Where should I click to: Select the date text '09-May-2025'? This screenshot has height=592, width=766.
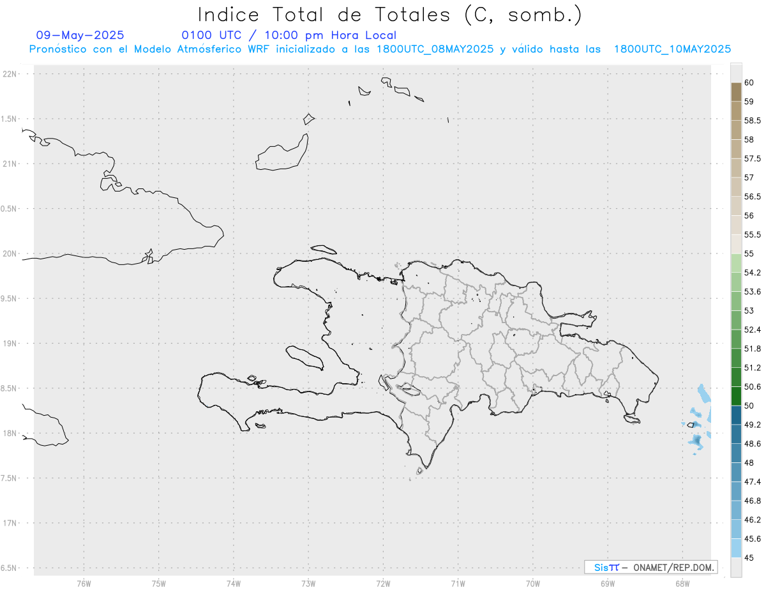coord(80,36)
